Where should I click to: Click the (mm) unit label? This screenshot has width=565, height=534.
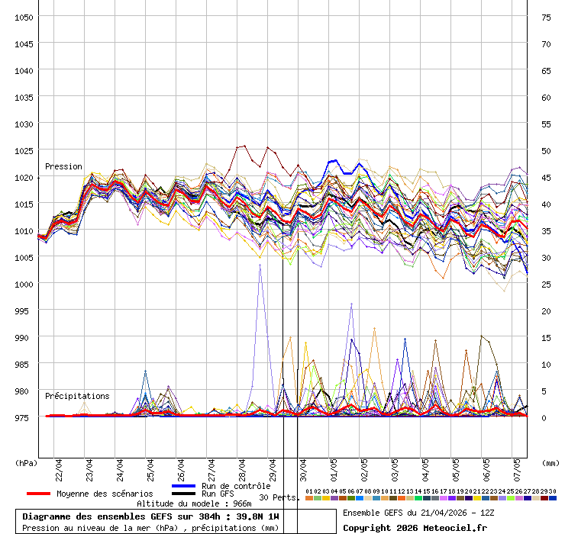551,462
